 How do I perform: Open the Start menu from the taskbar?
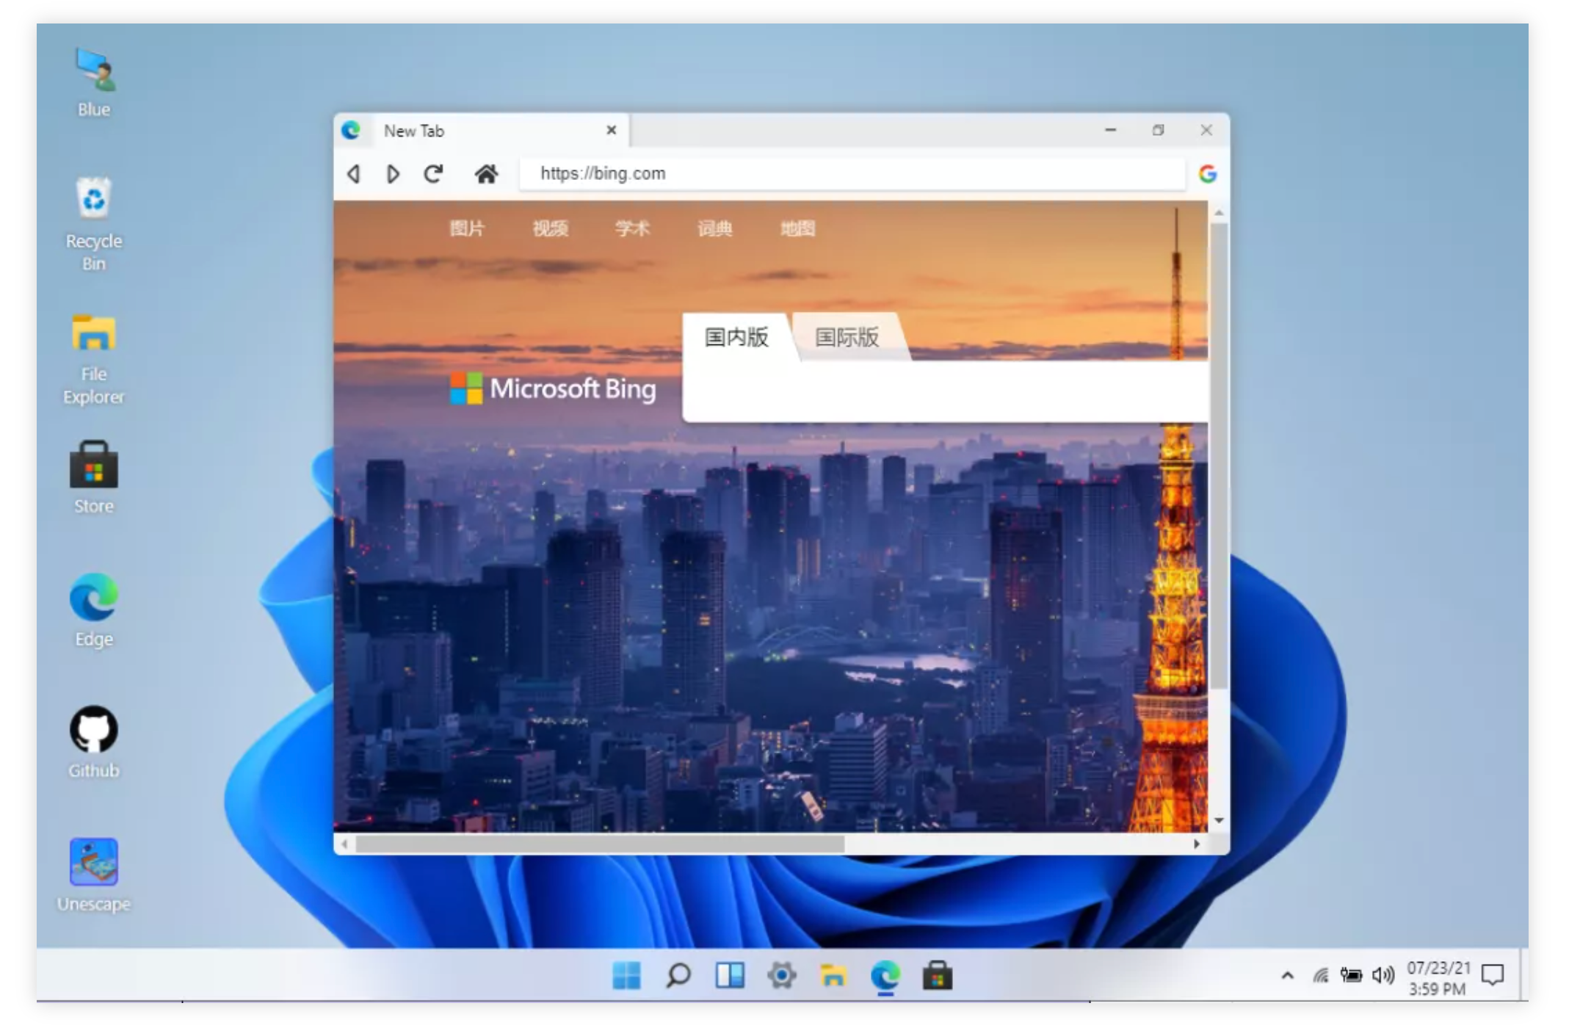pos(626,976)
